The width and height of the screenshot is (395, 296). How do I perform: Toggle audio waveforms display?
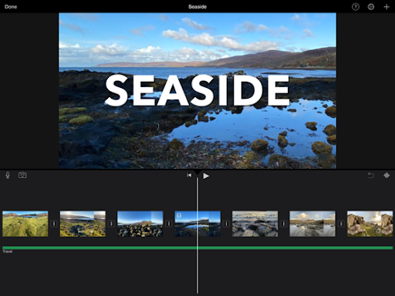(387, 176)
